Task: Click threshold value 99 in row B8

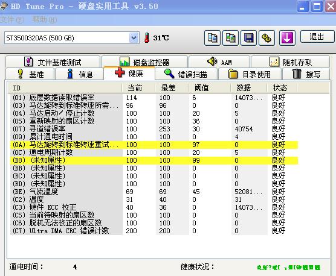Action: coord(196,160)
